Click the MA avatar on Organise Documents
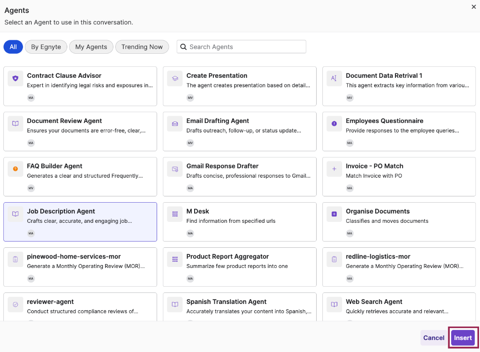 tap(350, 233)
